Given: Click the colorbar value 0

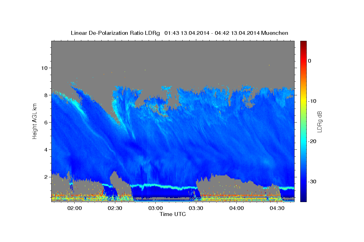Looking at the screenshot, I should click(x=310, y=61).
